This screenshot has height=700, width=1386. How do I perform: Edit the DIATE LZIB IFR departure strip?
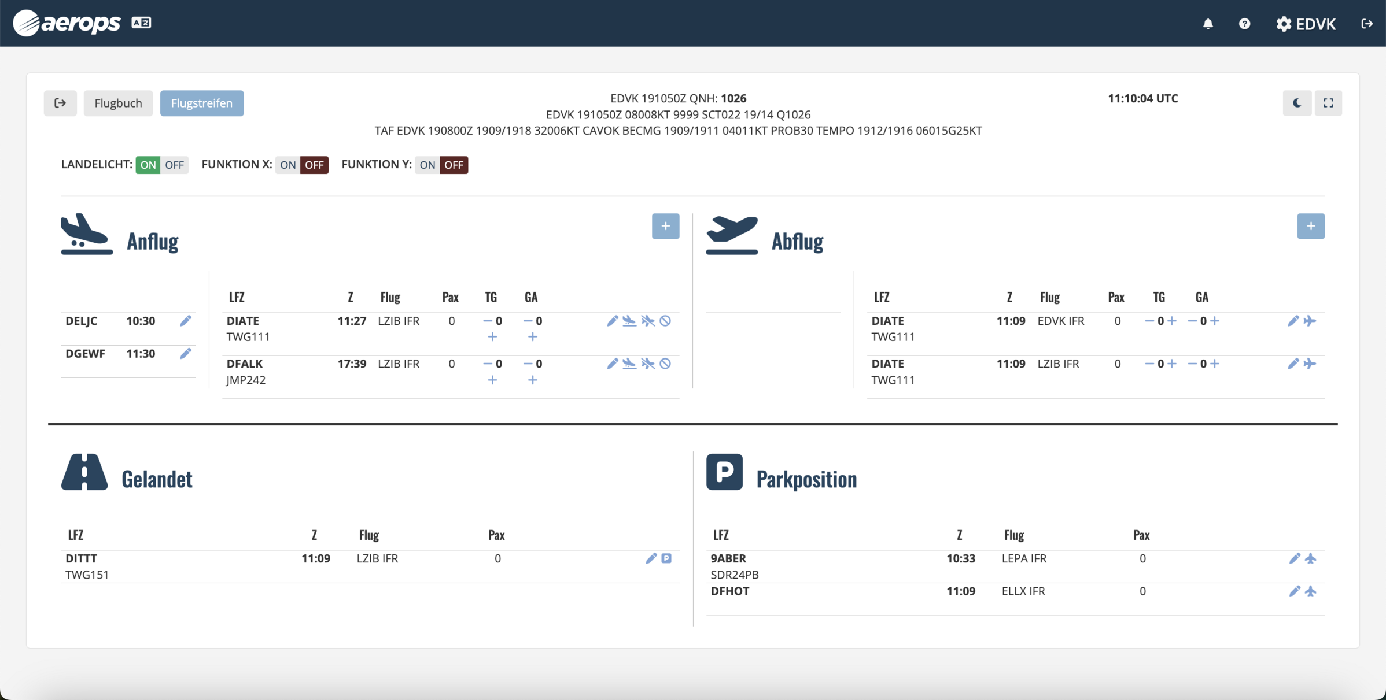[x=1293, y=364]
